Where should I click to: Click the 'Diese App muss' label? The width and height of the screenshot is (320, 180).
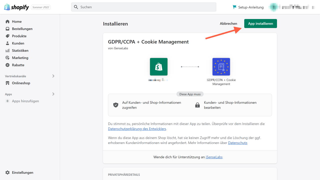click(x=190, y=94)
